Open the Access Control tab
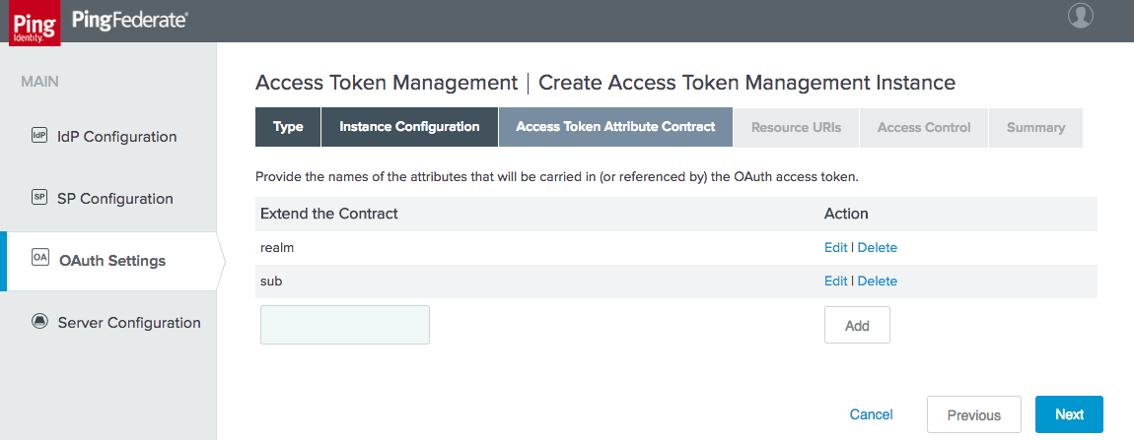 tap(924, 128)
